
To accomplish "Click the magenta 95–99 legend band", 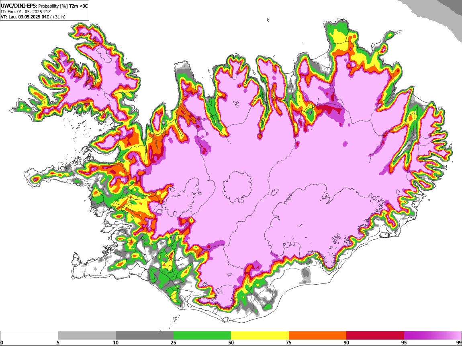I will 433,335.
